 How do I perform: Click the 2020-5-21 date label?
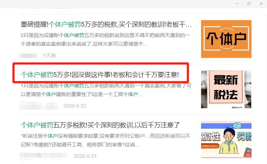[85, 156]
